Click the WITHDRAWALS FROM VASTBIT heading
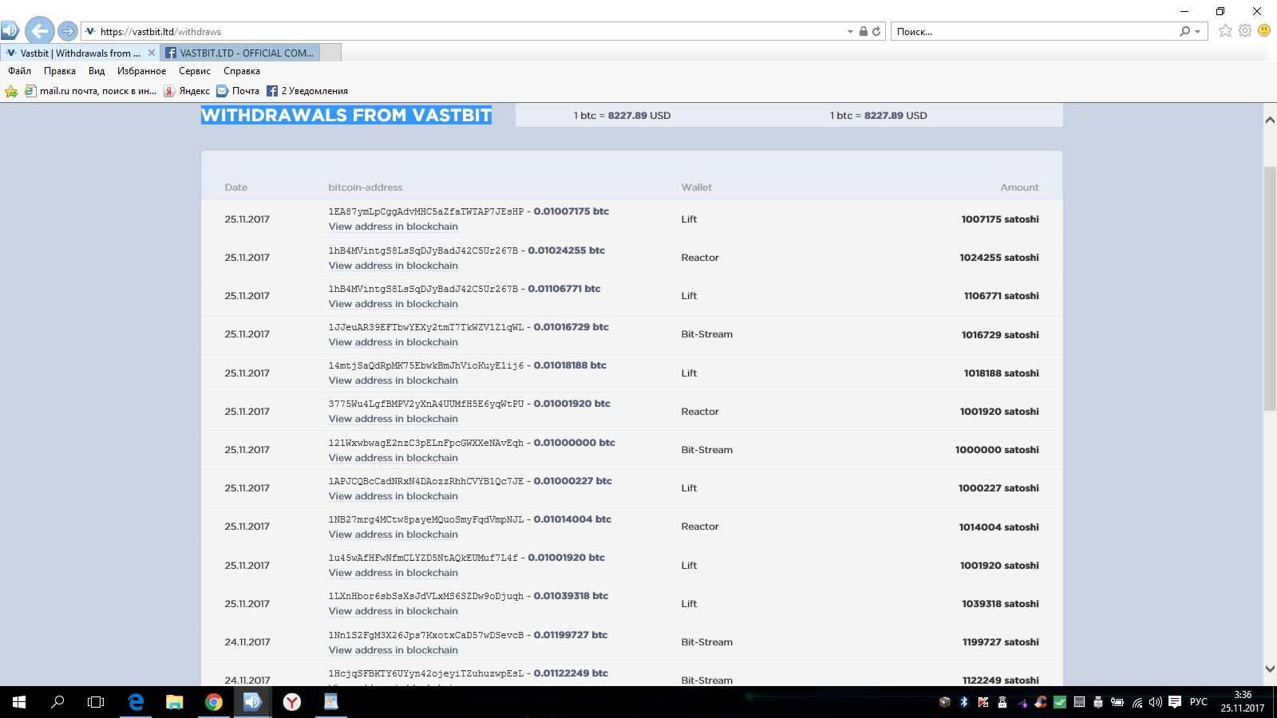 pyautogui.click(x=346, y=115)
